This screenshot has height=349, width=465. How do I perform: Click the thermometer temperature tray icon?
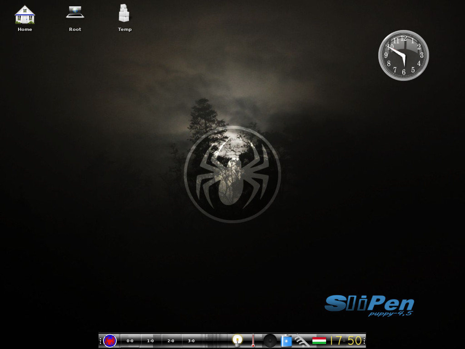coord(253,340)
